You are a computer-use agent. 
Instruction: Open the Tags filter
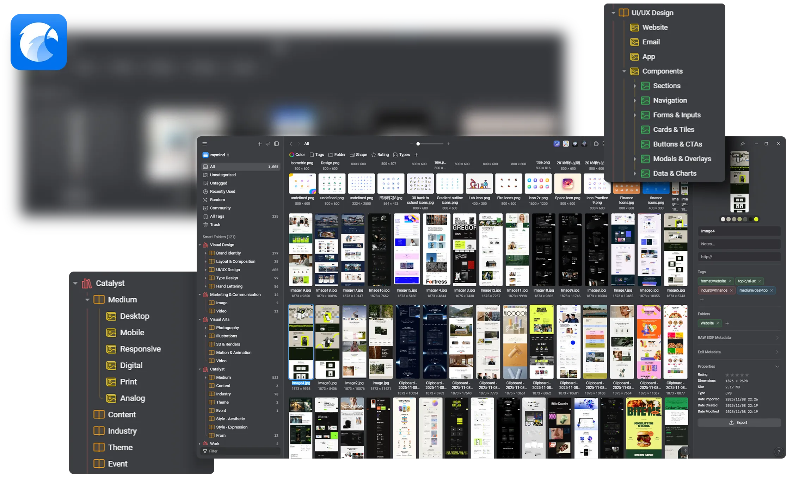click(x=317, y=155)
